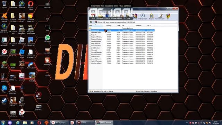Select the Link Select.ani file
Image resolution: width=222 pixels, height=125 pixels.
click(122, 48)
